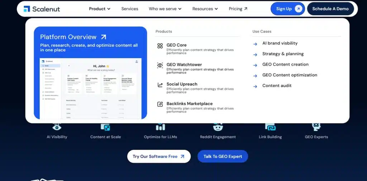Image resolution: width=367 pixels, height=181 pixels.
Task: Click arrow beside Content audit
Action: tap(255, 86)
